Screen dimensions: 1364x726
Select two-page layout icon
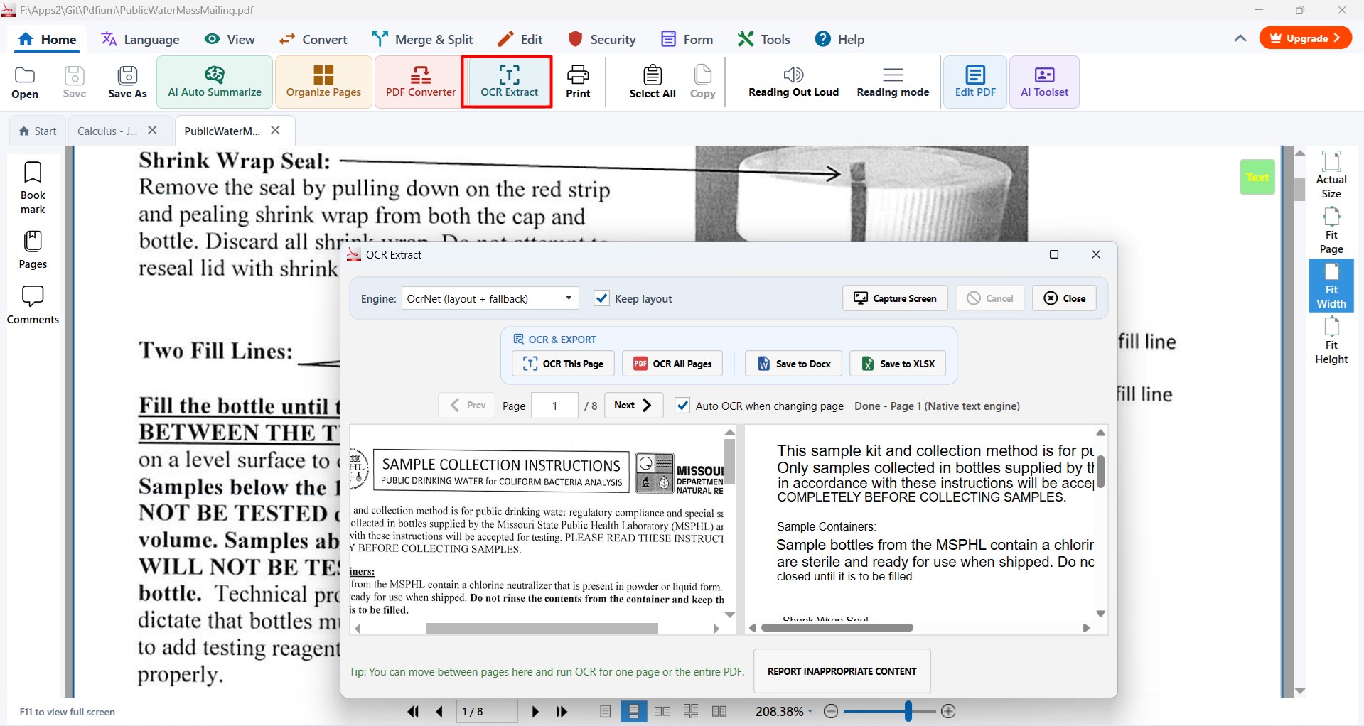662,711
